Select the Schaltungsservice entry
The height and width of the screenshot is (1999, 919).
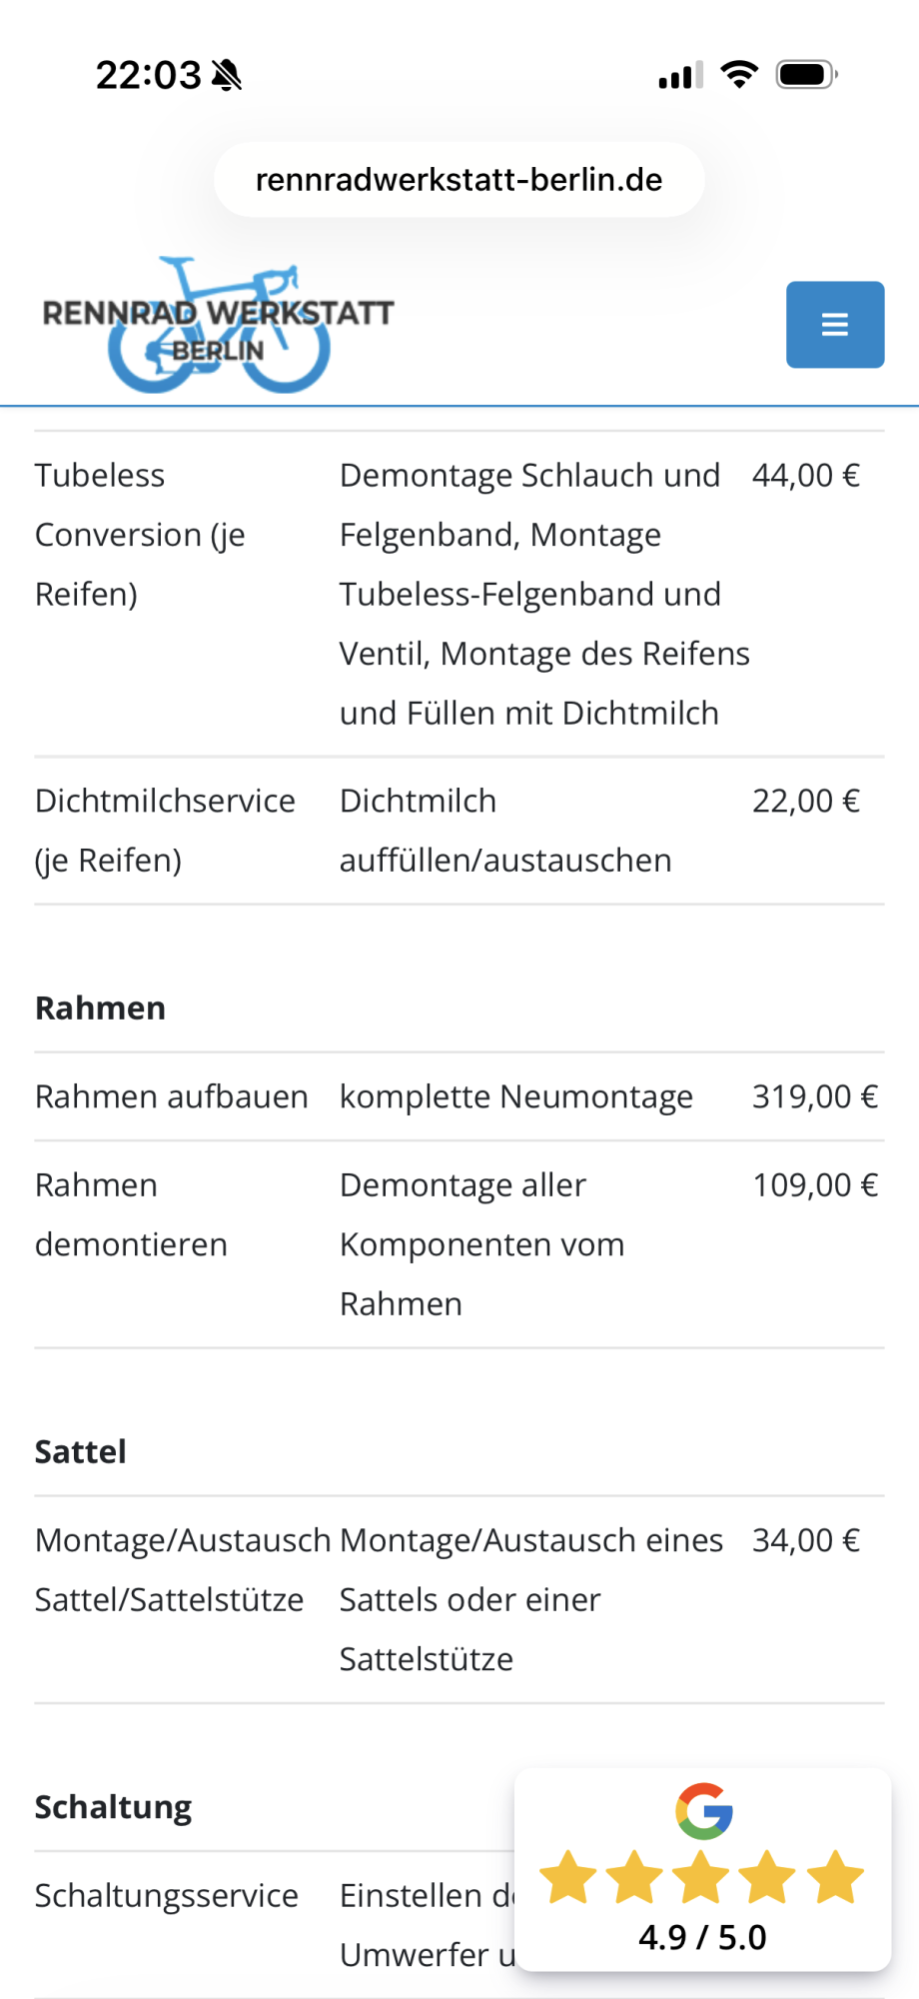167,1896
